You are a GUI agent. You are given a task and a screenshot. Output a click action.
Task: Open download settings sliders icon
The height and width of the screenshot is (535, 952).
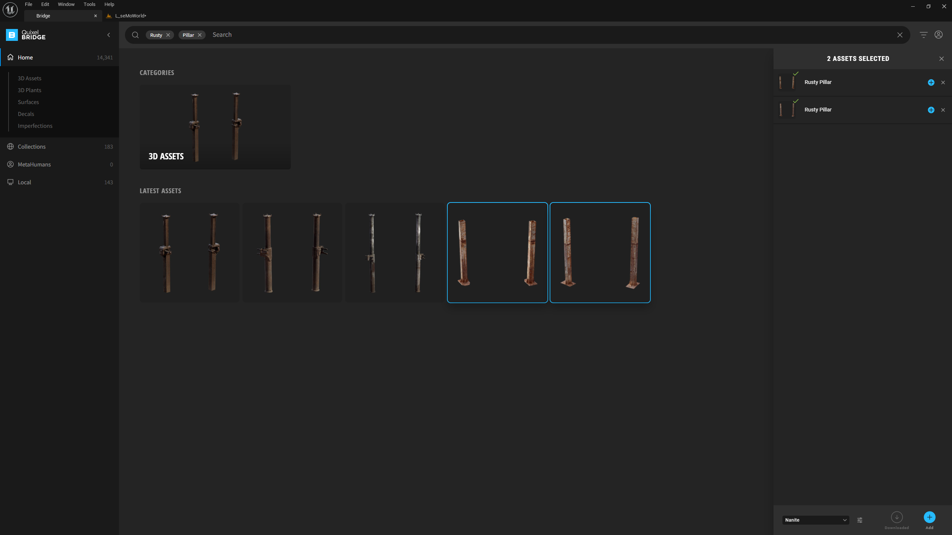click(x=860, y=520)
